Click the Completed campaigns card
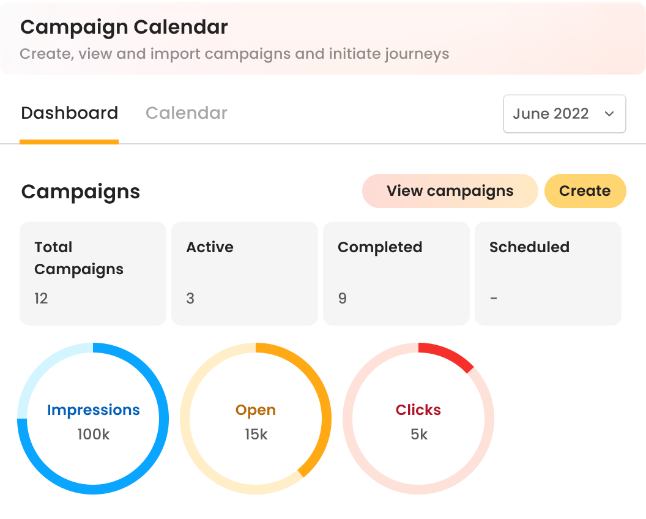 [x=396, y=273]
